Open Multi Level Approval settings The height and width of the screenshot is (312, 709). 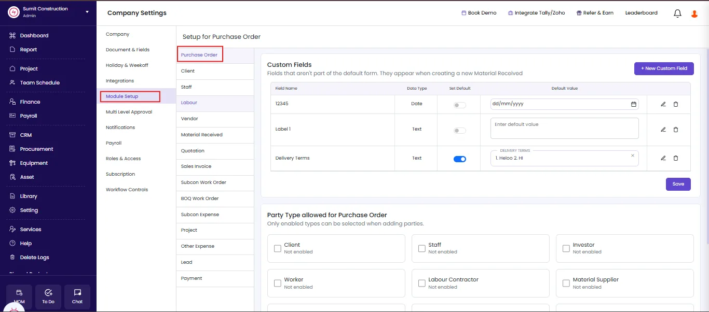click(x=129, y=112)
